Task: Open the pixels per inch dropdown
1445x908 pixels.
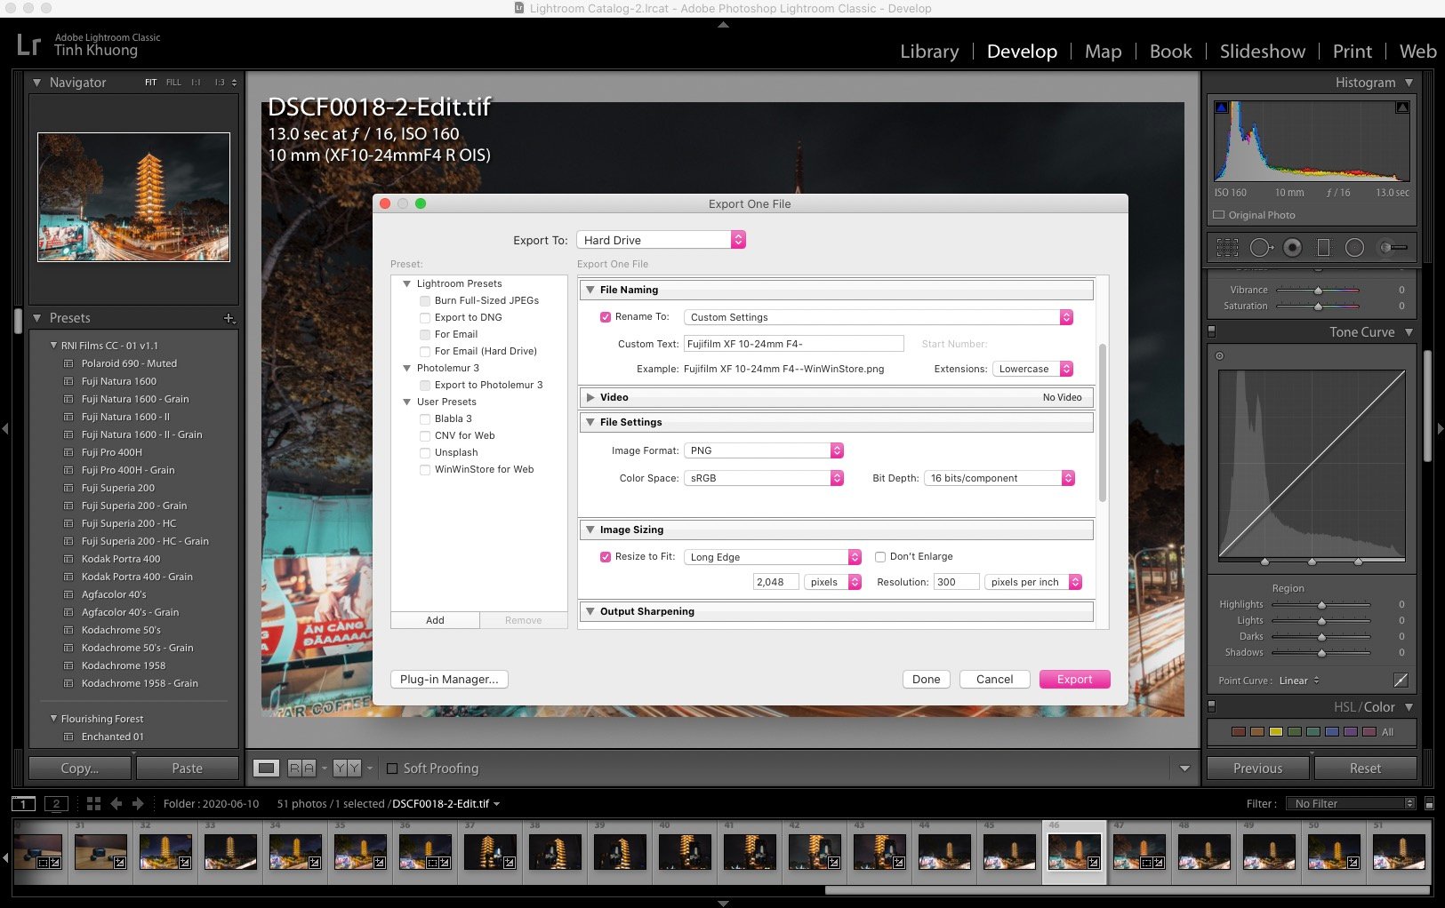Action: pos(1033,582)
